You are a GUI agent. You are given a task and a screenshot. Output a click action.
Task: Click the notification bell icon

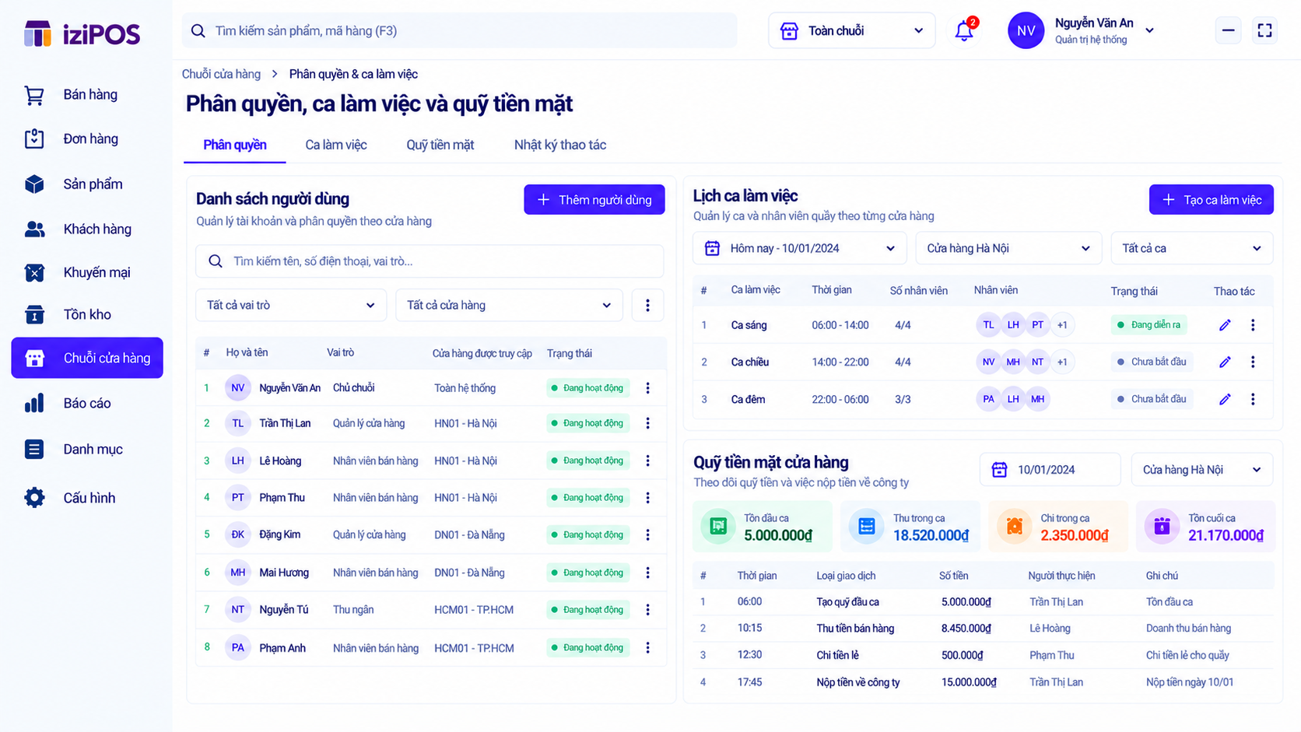pyautogui.click(x=964, y=31)
